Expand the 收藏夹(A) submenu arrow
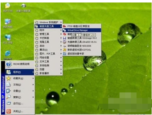152x115 pixels. click(33, 78)
